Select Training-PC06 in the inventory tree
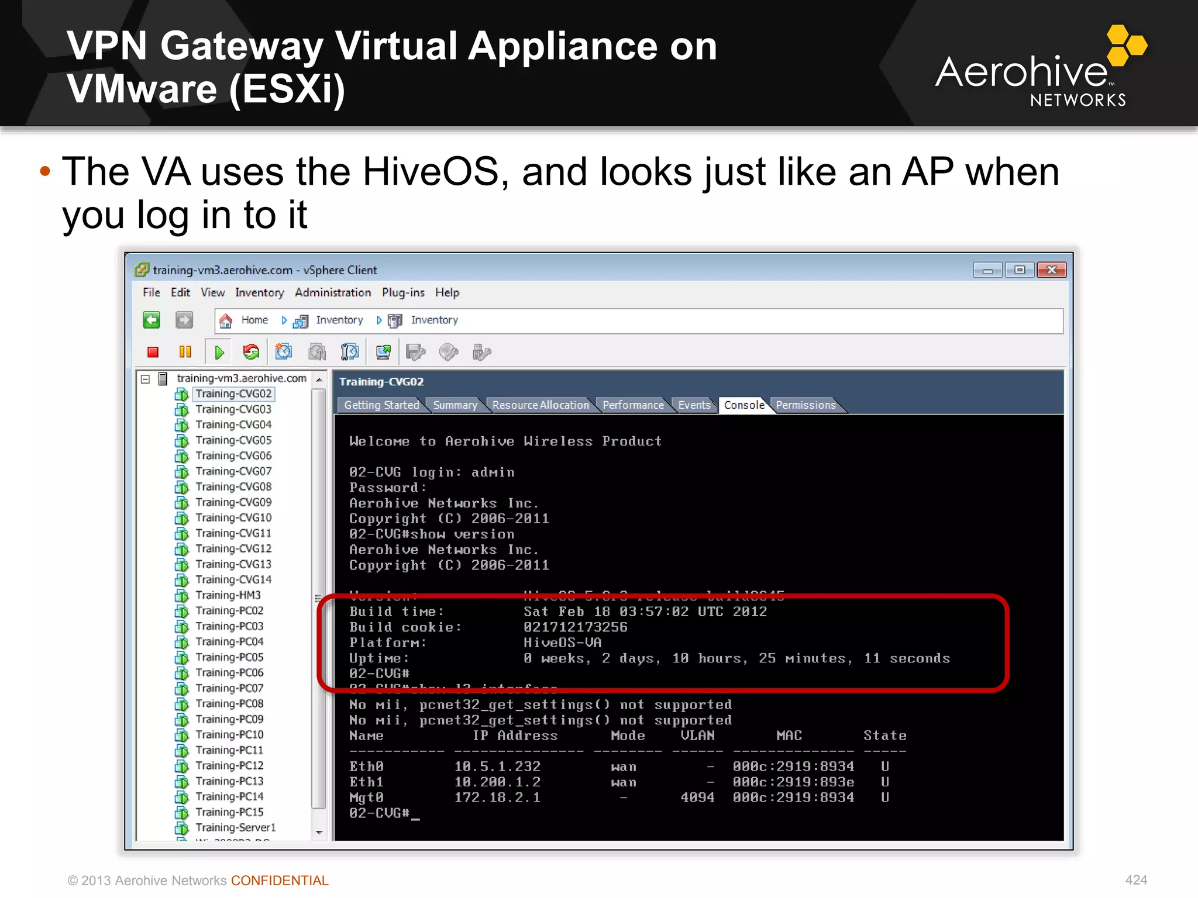Image resolution: width=1198 pixels, height=898 pixels. (x=229, y=673)
